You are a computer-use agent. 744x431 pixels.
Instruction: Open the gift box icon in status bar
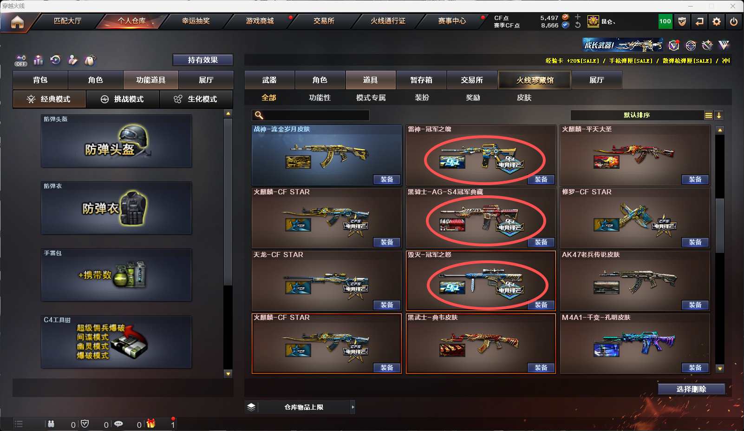[151, 424]
